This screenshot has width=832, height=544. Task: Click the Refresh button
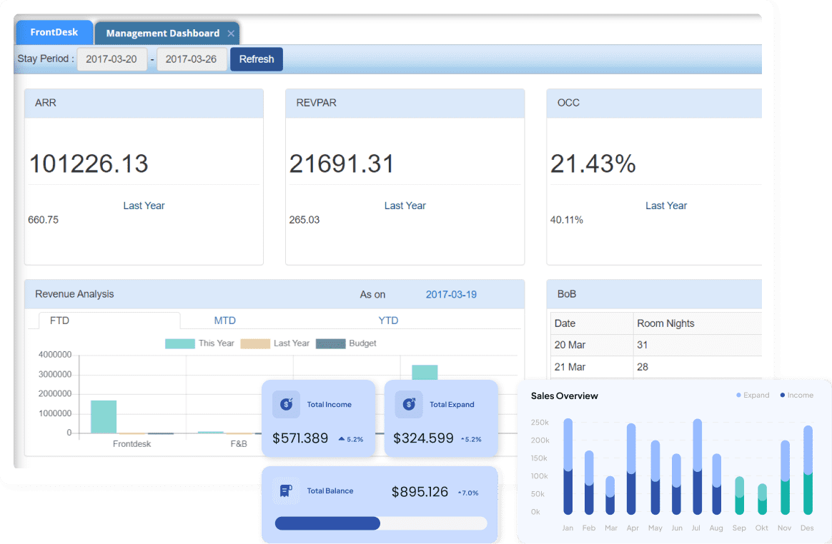click(257, 59)
